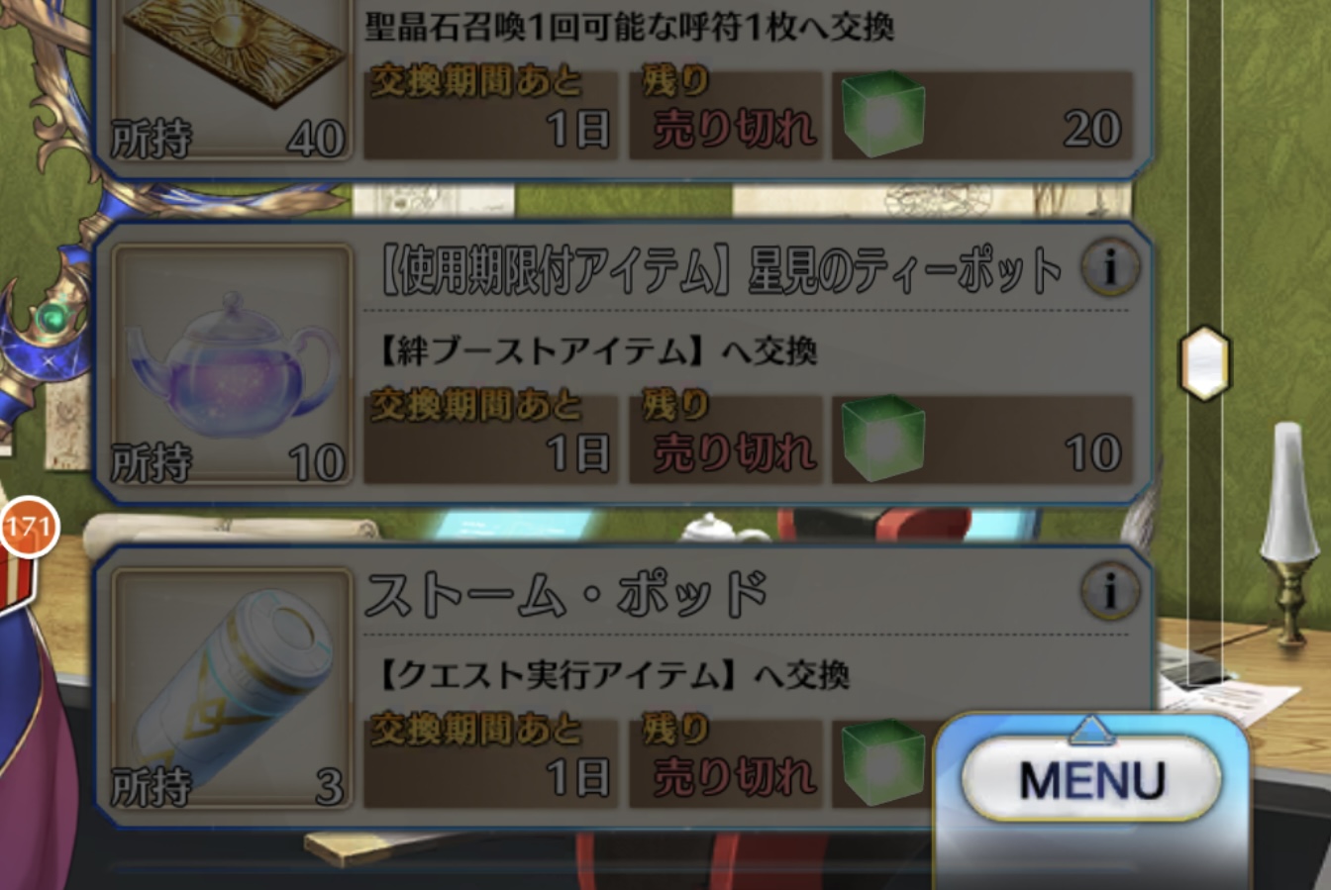1331x890 pixels.
Task: Open info for 星見のティーポット item
Action: (1109, 267)
